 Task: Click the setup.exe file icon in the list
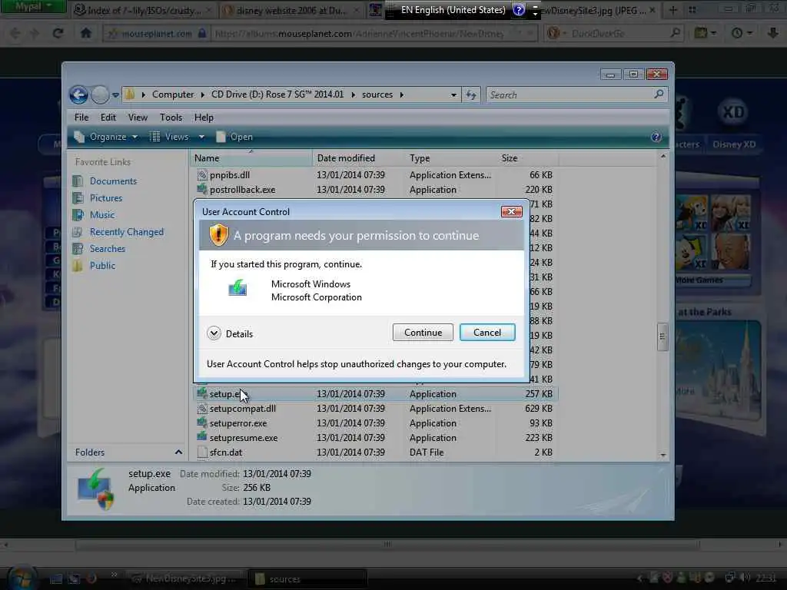(202, 393)
